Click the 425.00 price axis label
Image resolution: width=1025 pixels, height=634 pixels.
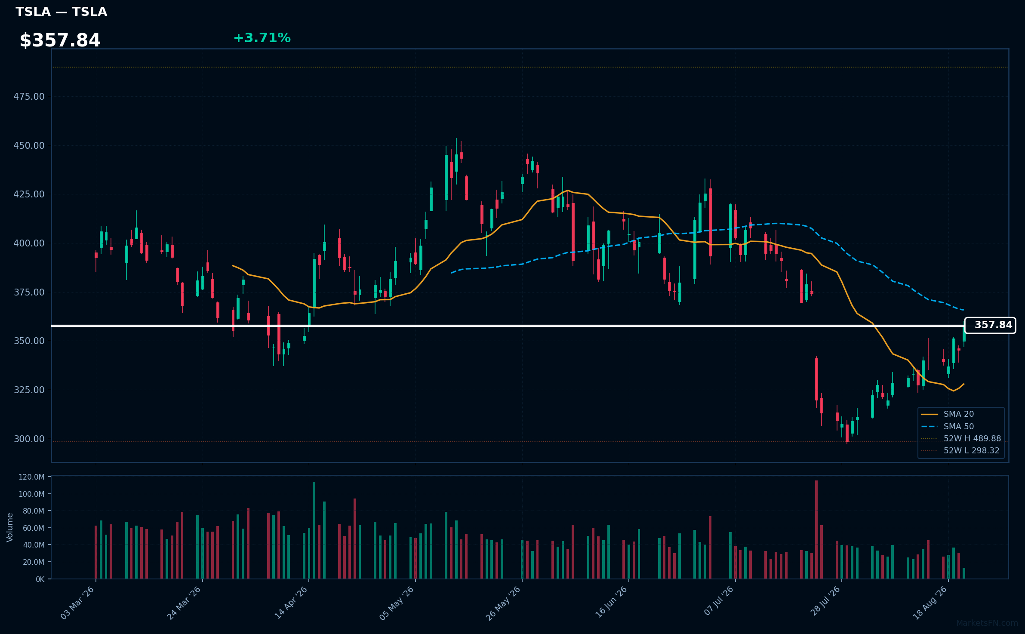point(29,194)
